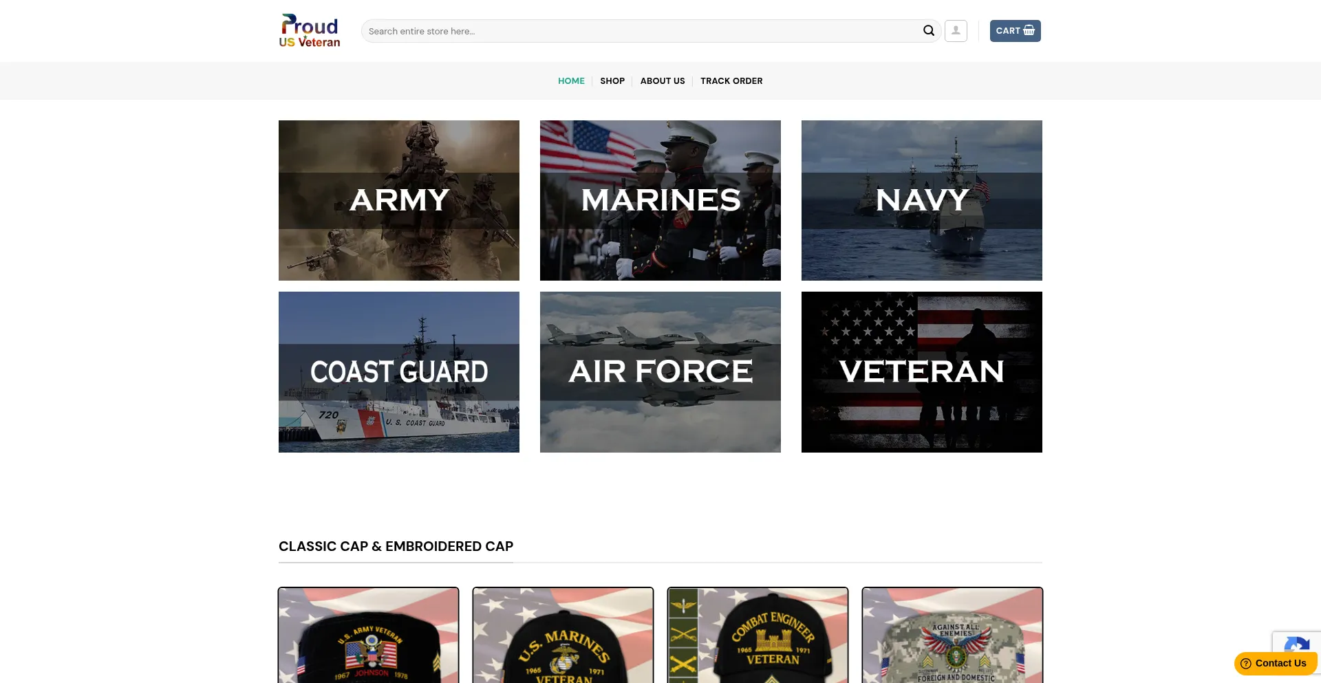The height and width of the screenshot is (683, 1321).
Task: View the U.S. Marines Veteran cap product
Action: (x=563, y=636)
